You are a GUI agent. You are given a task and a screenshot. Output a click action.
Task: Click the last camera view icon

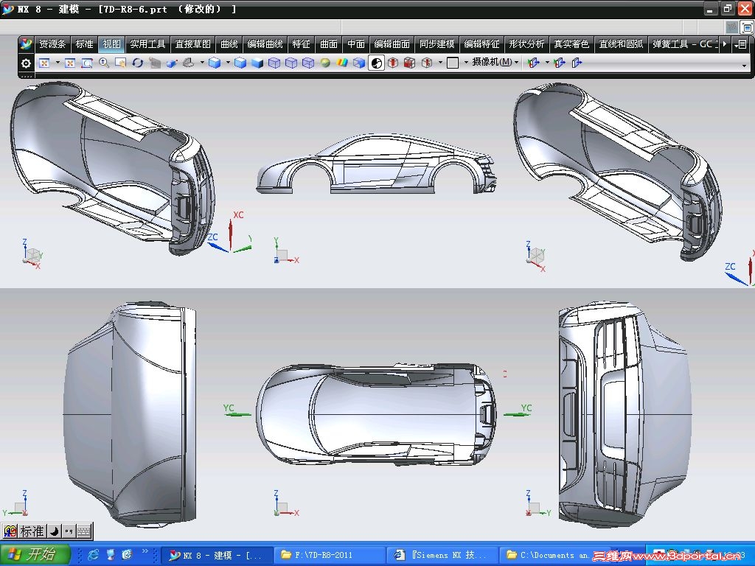pyautogui.click(x=577, y=63)
